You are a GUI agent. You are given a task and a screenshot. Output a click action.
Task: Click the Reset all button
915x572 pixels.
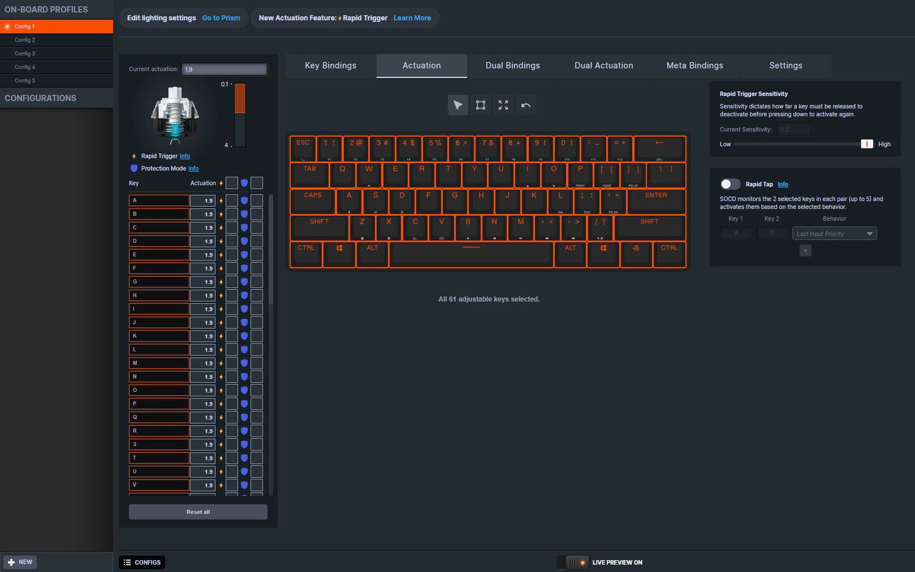point(198,512)
